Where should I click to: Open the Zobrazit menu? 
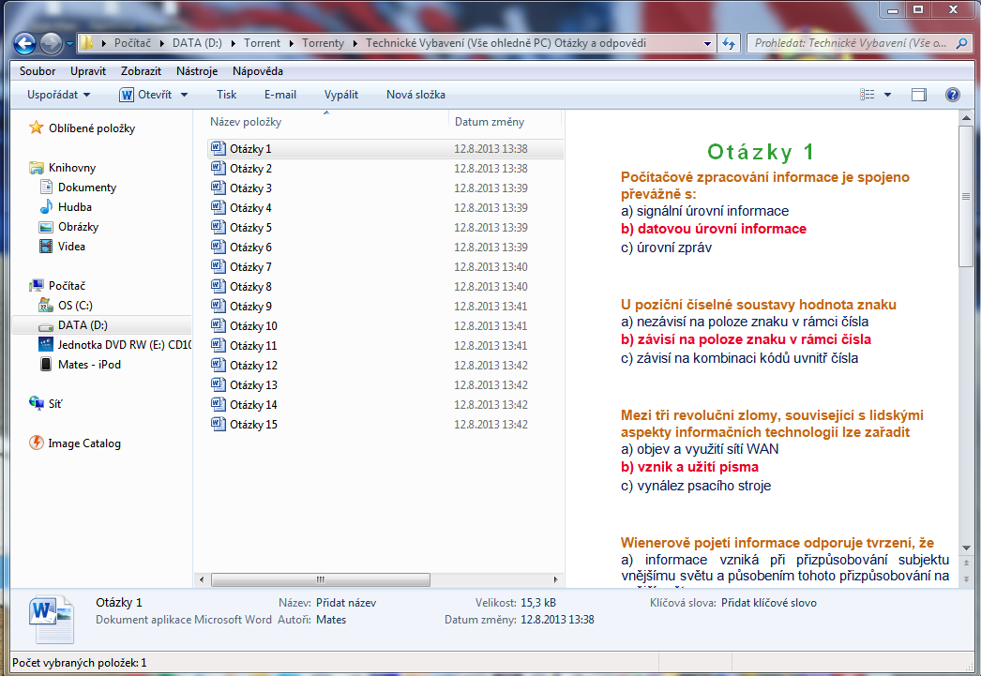coord(141,71)
